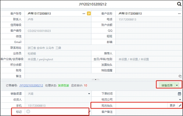Click the 发货在途 status text

click(x=63, y=85)
